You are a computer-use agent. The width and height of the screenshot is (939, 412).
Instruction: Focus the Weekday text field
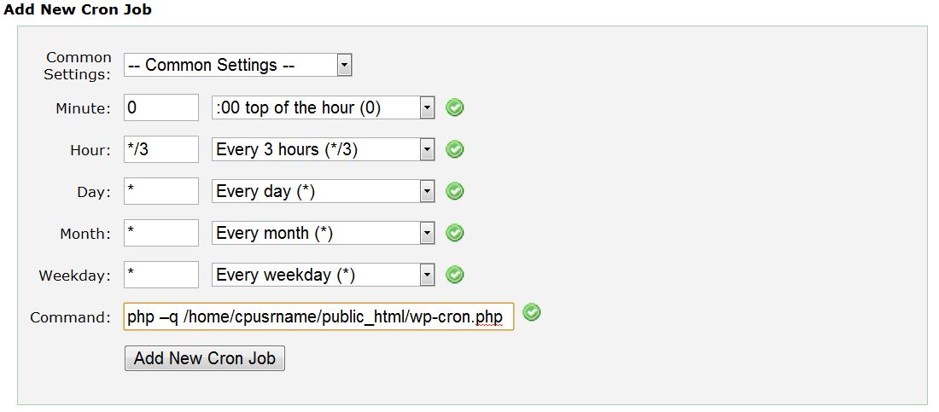(161, 275)
